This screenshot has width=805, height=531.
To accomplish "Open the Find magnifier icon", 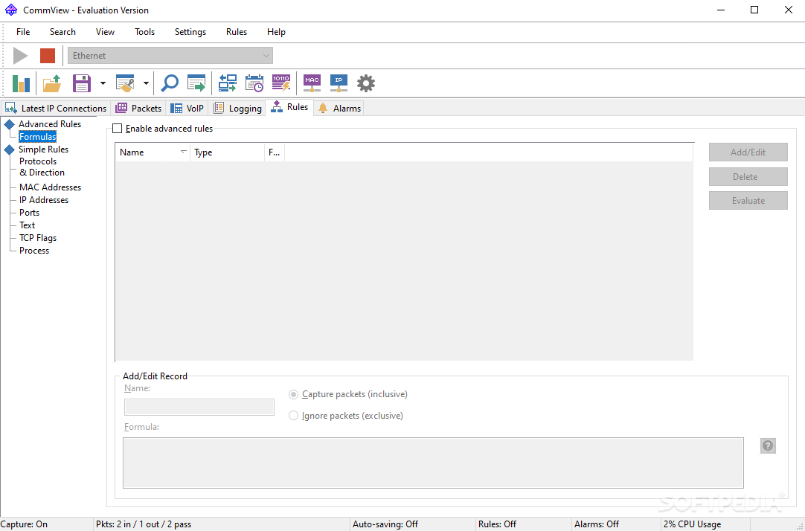I will click(x=170, y=83).
